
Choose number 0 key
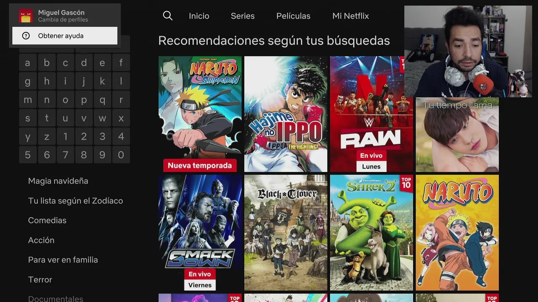121,155
